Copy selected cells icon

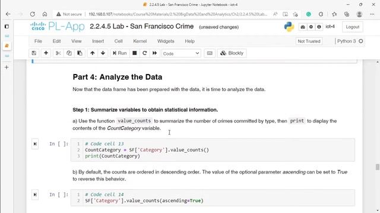point(69,53)
